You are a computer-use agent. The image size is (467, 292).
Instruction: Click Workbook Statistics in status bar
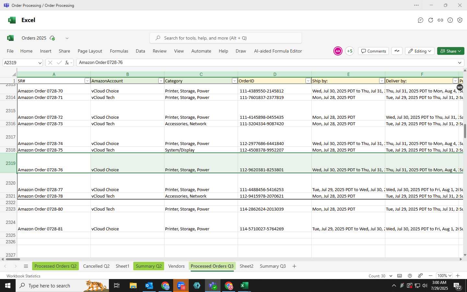pos(23,276)
